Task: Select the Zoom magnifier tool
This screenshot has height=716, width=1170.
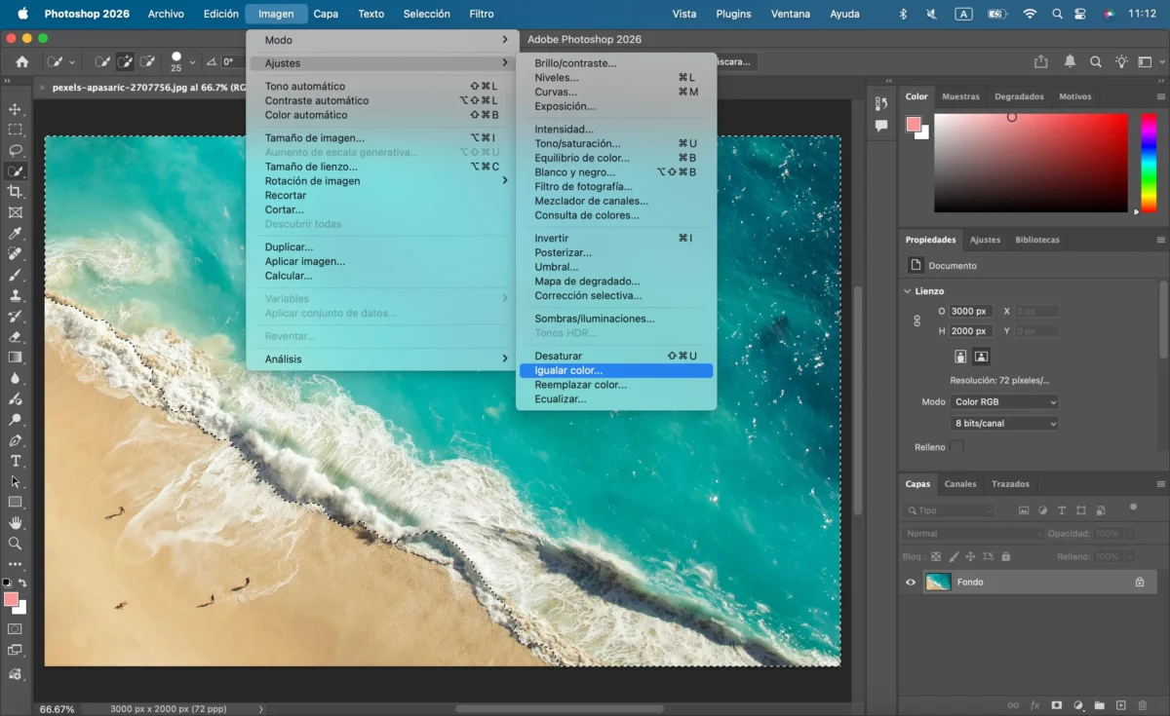Action: 16,544
